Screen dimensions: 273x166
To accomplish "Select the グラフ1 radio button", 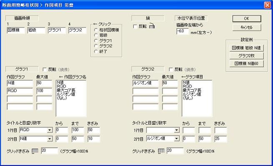I will (96, 41).
